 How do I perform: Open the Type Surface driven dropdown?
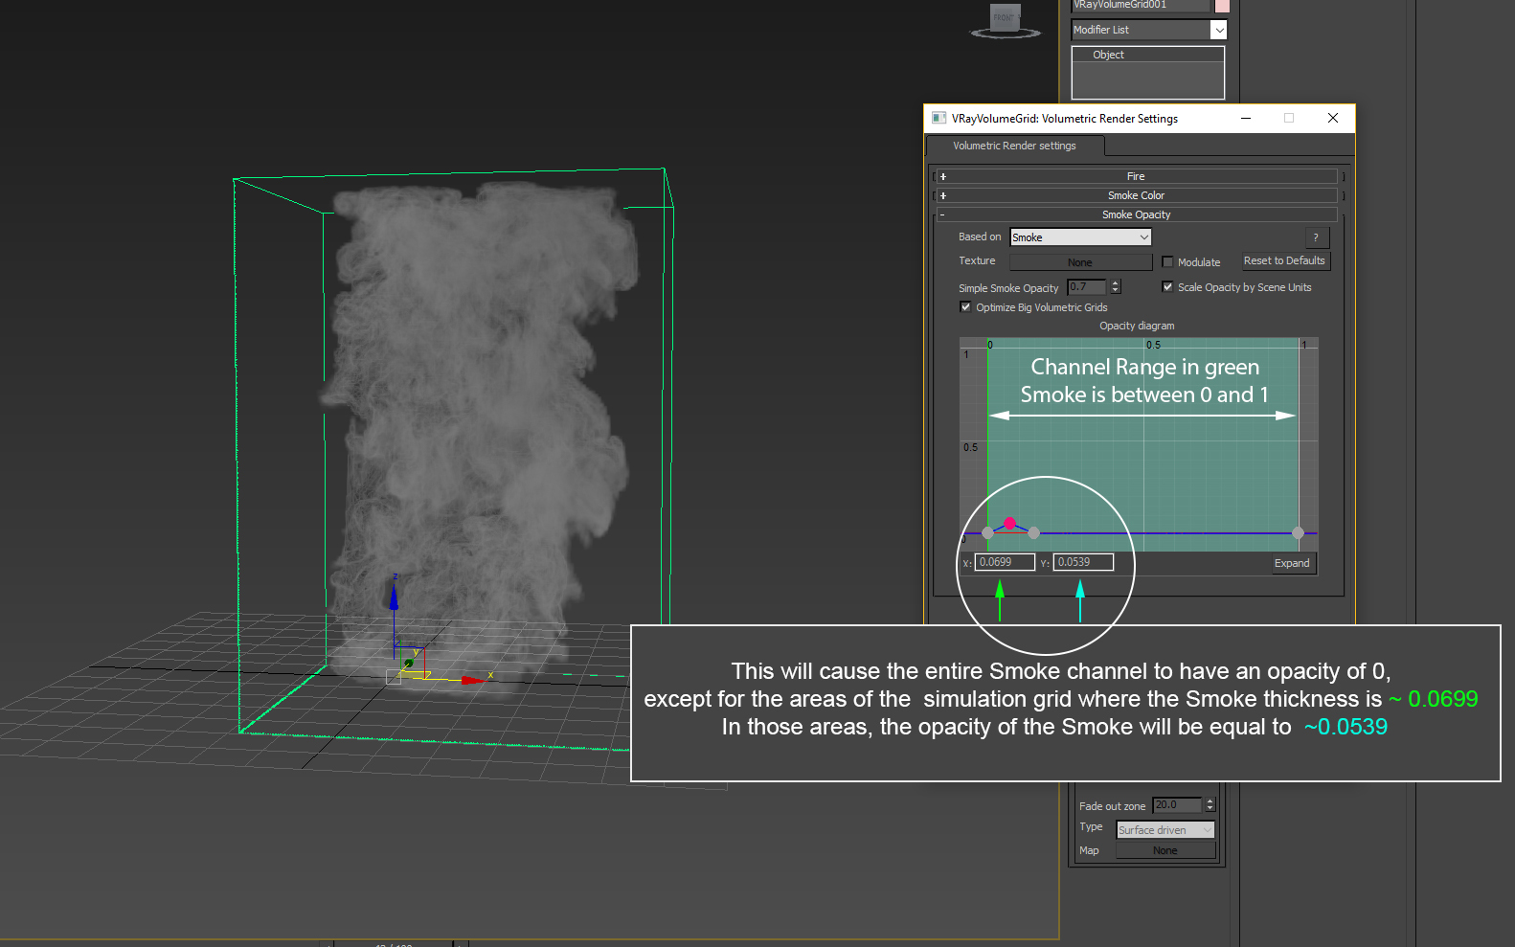point(1165,830)
